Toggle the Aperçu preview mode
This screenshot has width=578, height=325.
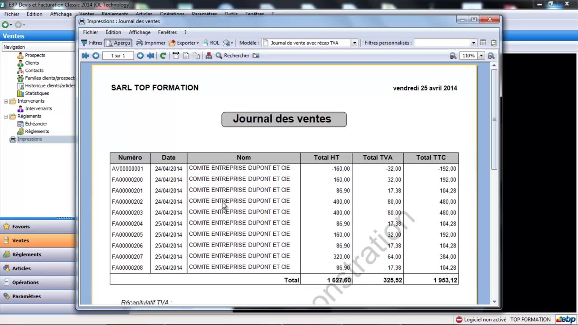click(118, 43)
